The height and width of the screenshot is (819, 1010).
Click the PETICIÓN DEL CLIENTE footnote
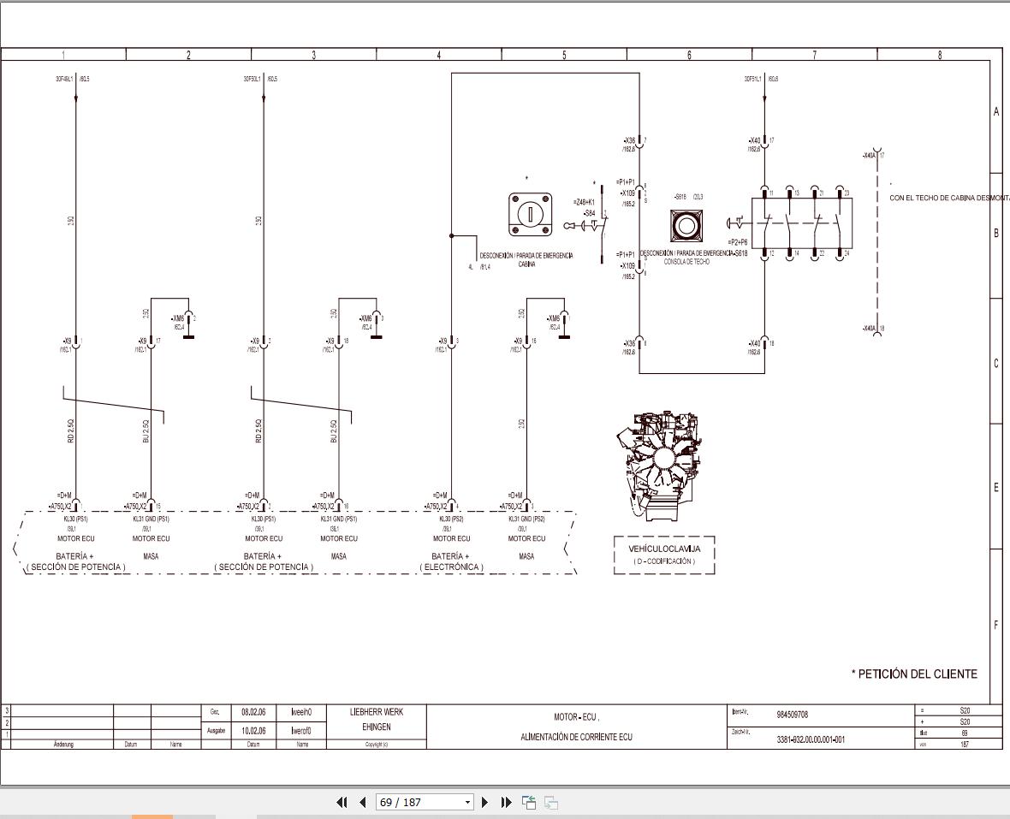point(914,674)
